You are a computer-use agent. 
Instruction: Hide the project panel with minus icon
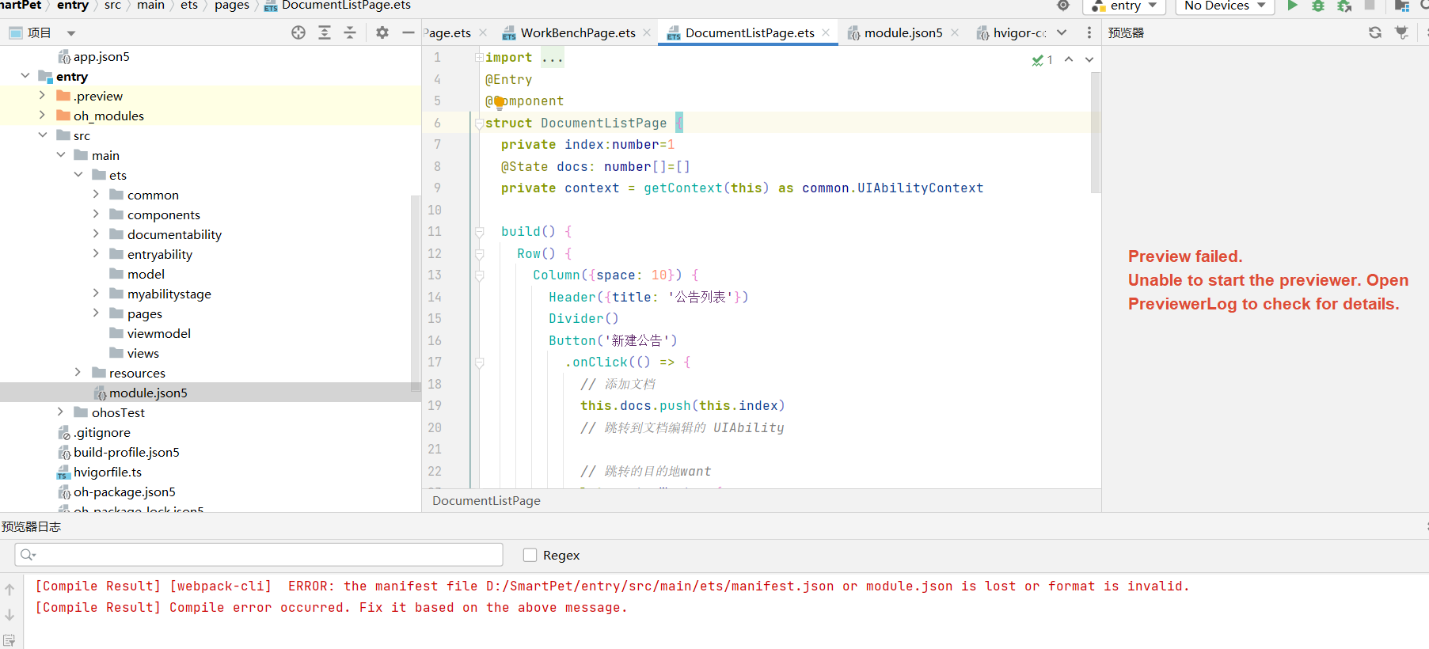(409, 32)
